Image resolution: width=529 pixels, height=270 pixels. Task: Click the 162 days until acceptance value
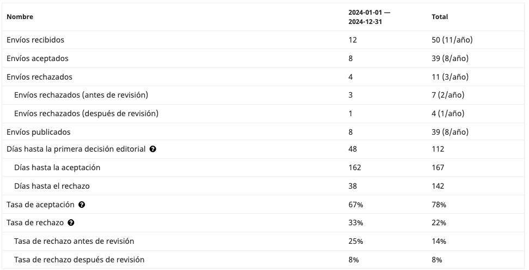(x=355, y=167)
